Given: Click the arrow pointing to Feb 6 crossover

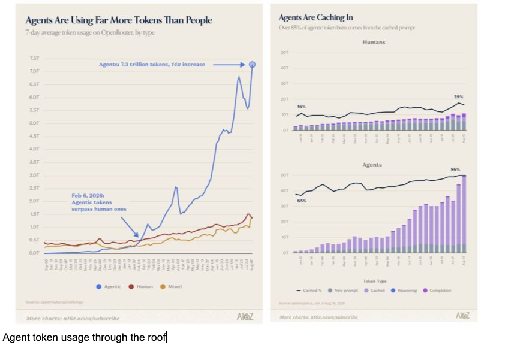Looking at the screenshot, I should point(130,227).
